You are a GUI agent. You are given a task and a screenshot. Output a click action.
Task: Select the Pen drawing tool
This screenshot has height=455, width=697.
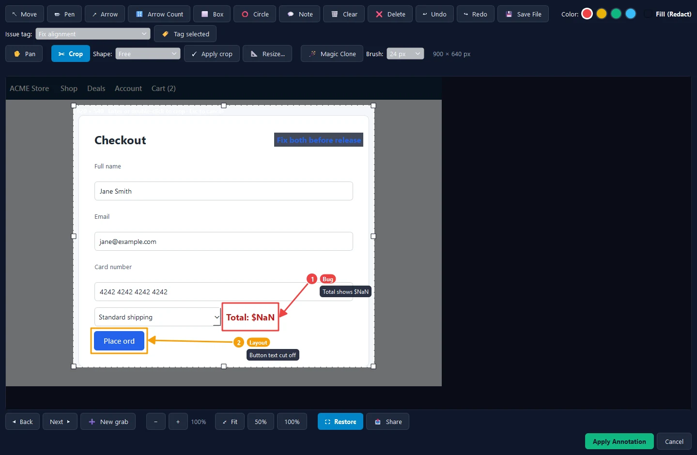coord(64,14)
